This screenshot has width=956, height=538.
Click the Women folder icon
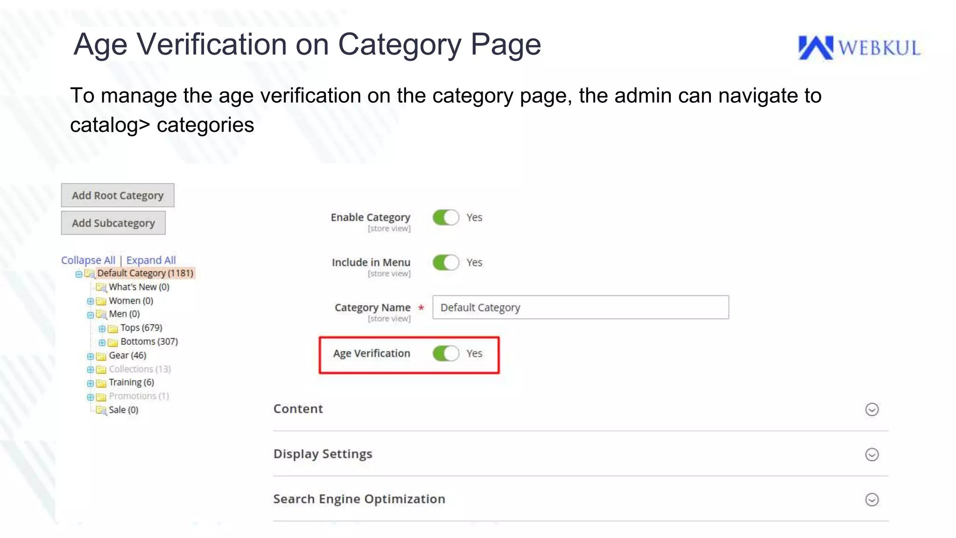tap(101, 301)
